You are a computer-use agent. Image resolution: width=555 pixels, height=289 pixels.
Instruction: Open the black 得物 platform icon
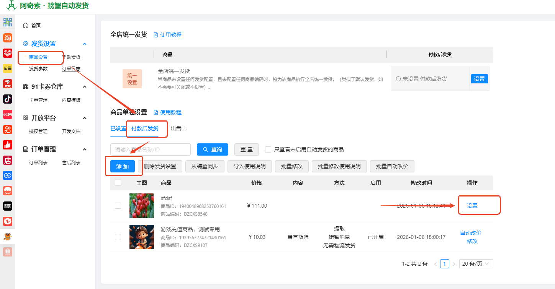(8, 206)
